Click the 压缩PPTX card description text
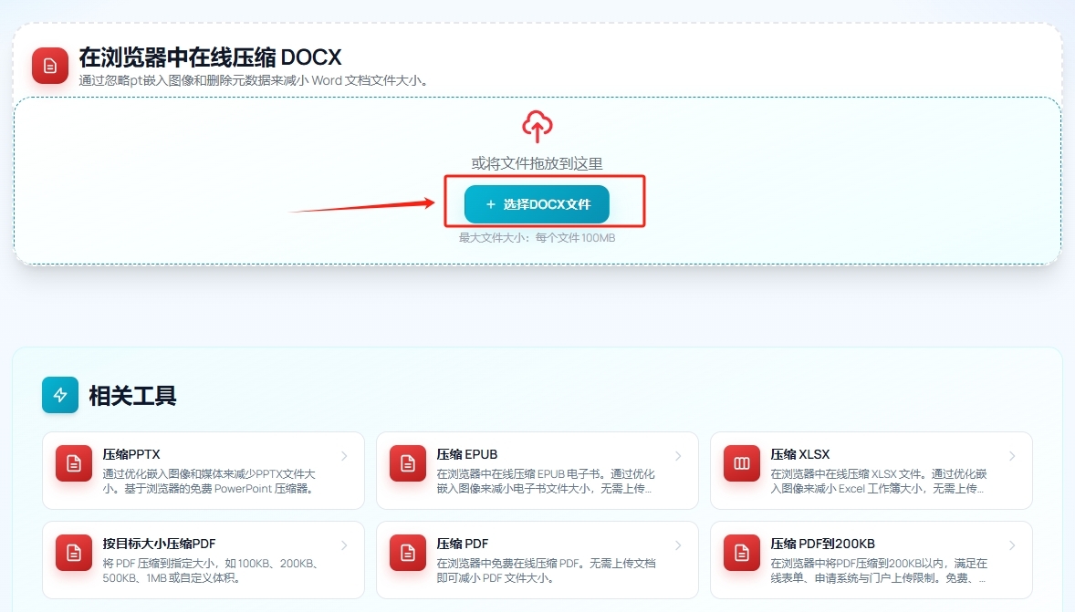The width and height of the screenshot is (1075, 612). click(209, 481)
